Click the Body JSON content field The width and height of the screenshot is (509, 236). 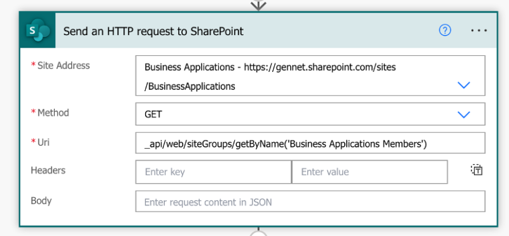tap(310, 201)
